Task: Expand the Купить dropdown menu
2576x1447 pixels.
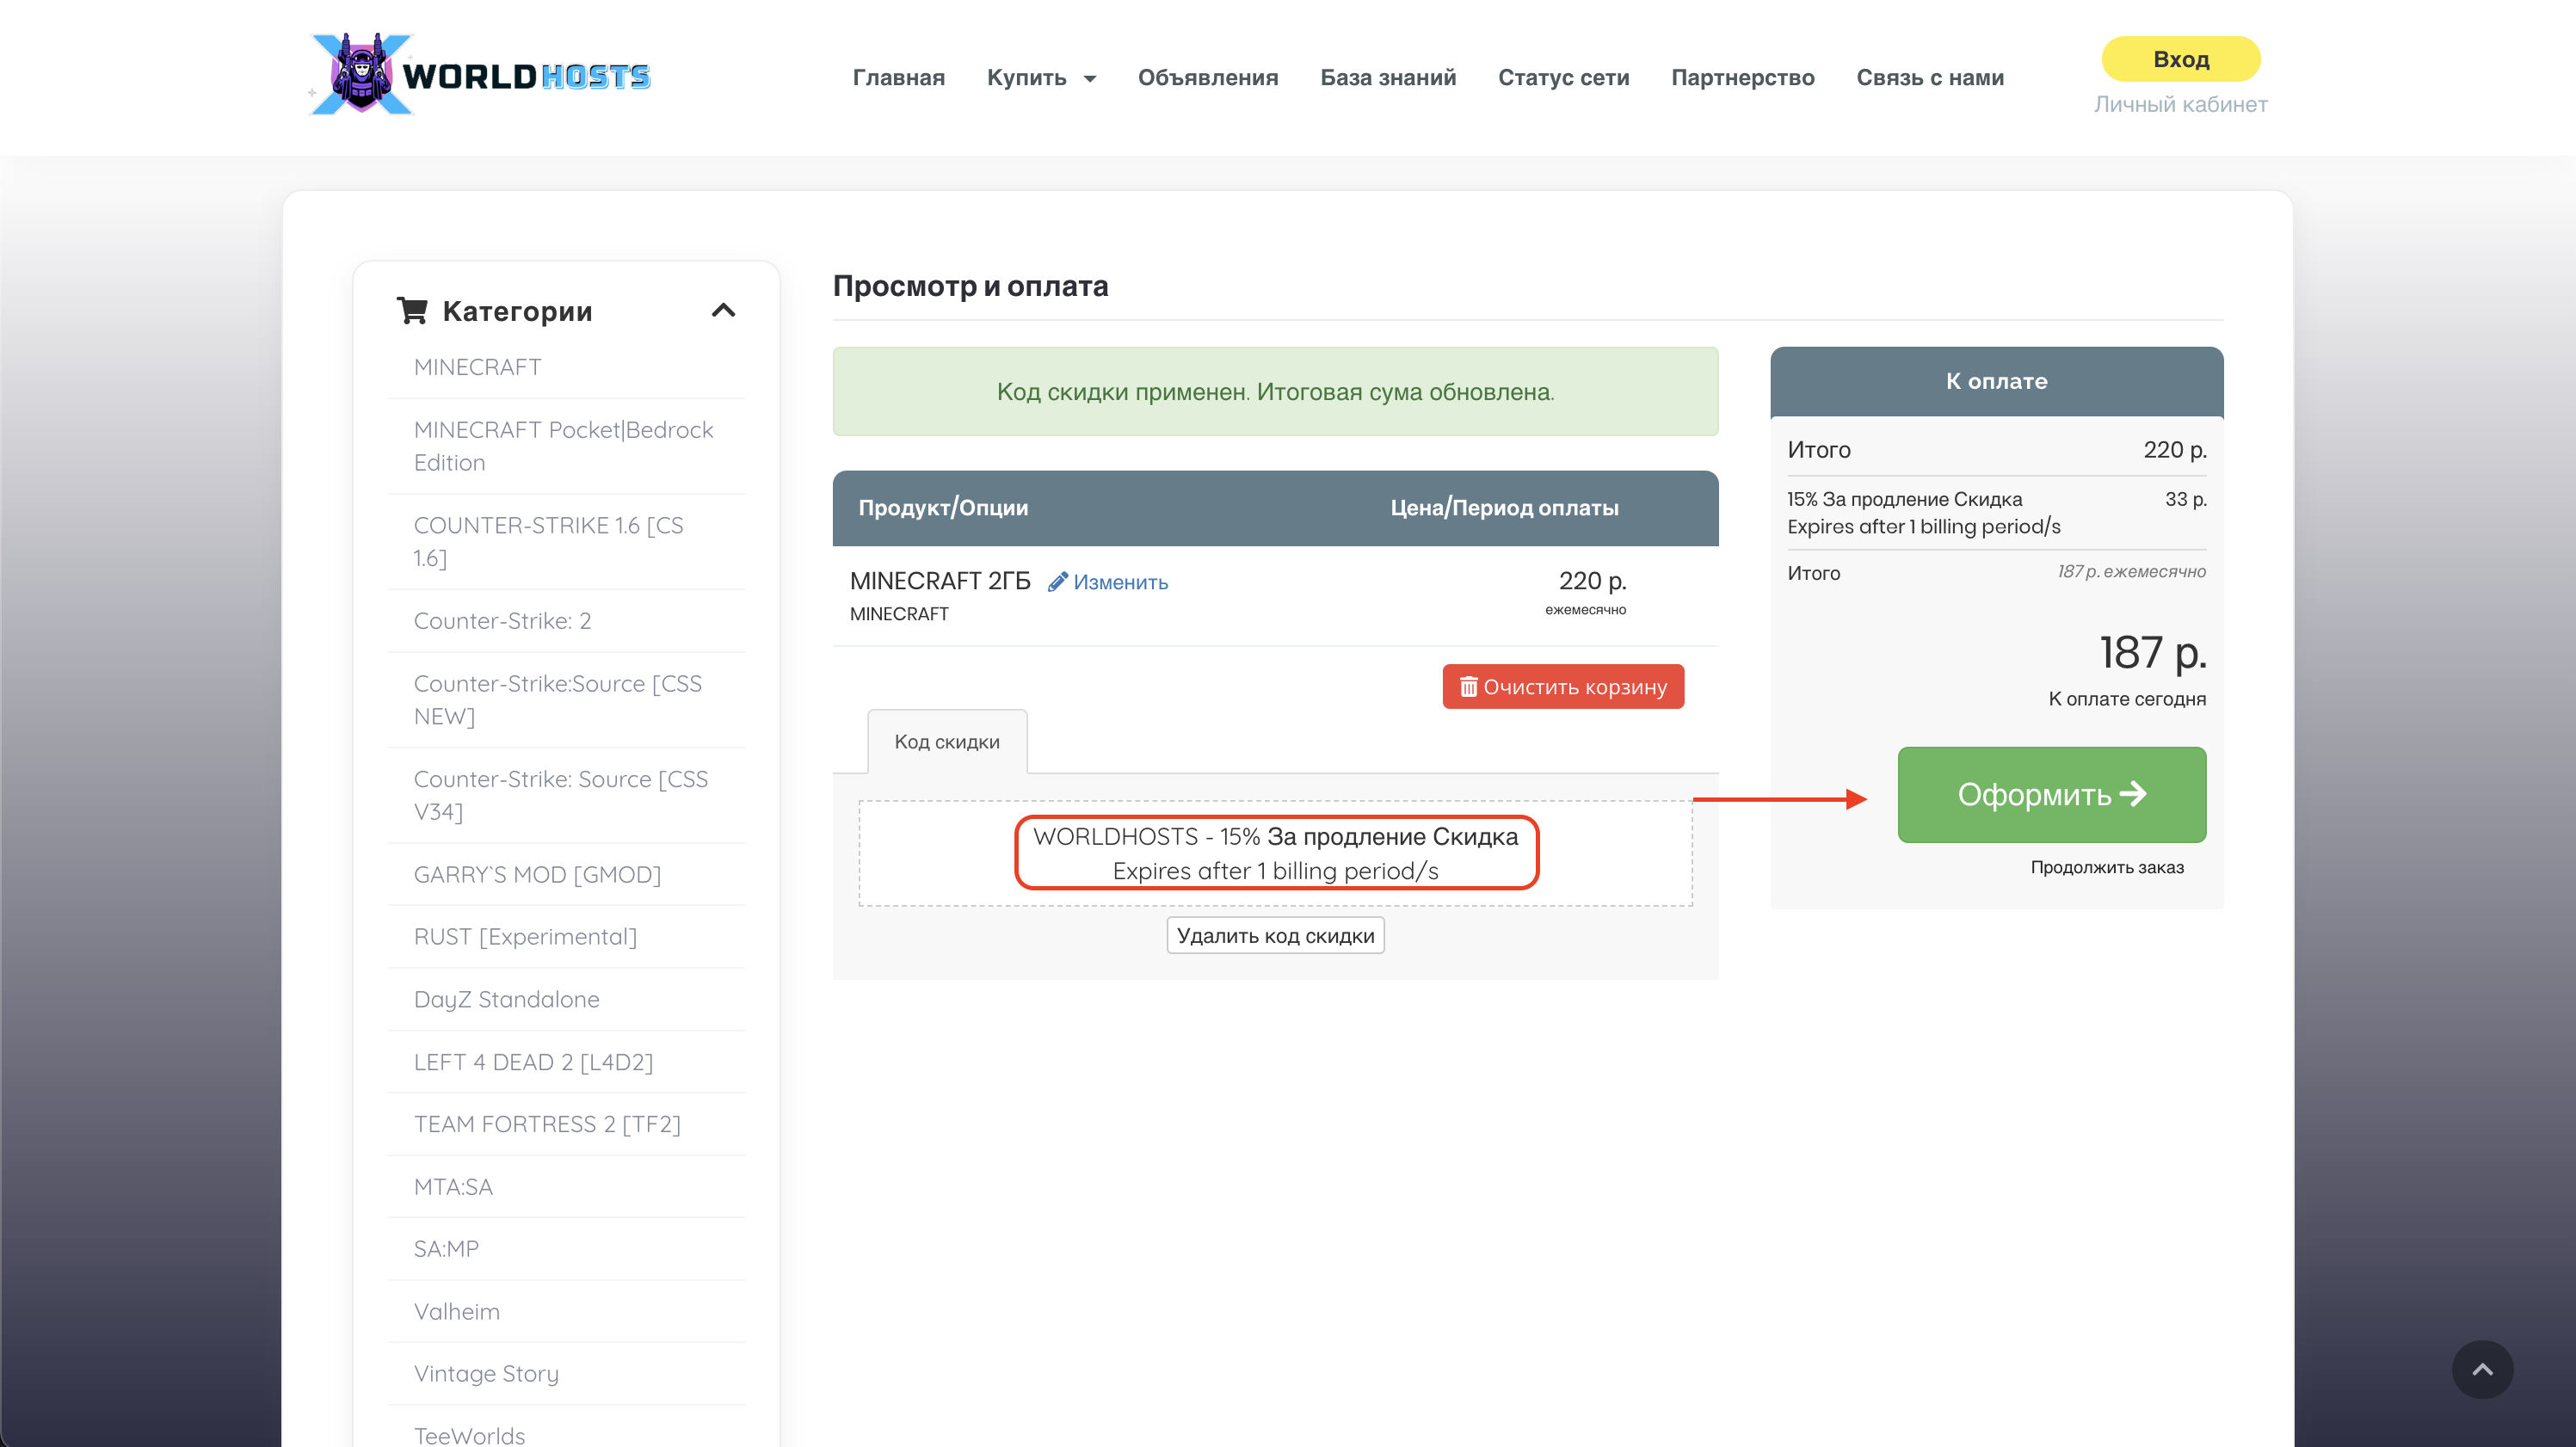Action: (x=1041, y=77)
